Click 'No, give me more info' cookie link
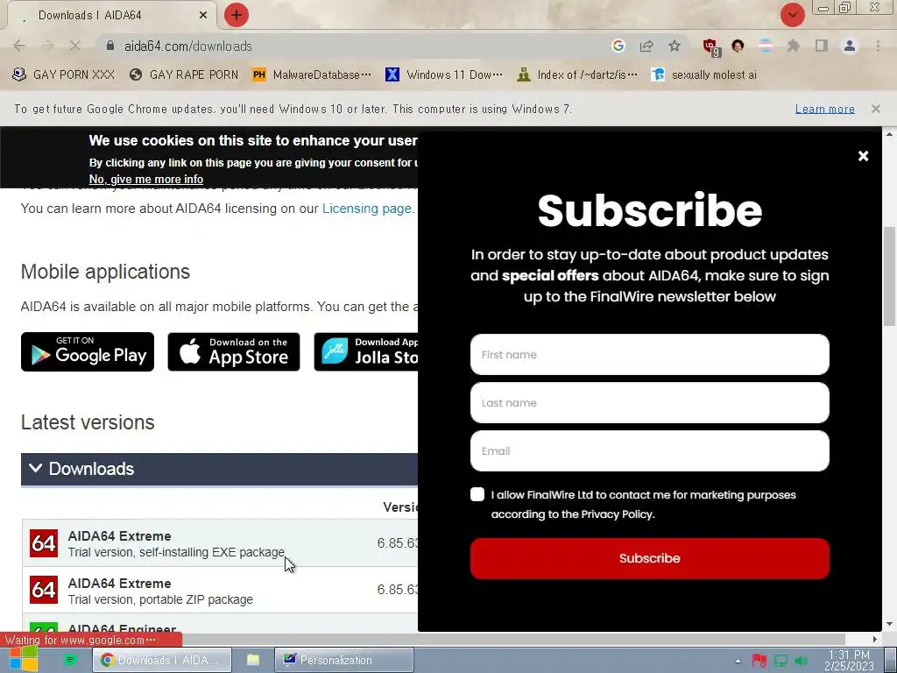897x673 pixels. [146, 179]
